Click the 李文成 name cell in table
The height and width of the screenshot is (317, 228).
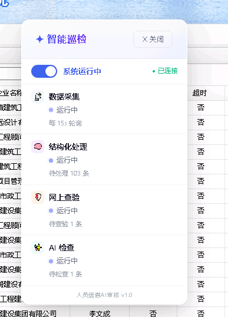[100, 313]
